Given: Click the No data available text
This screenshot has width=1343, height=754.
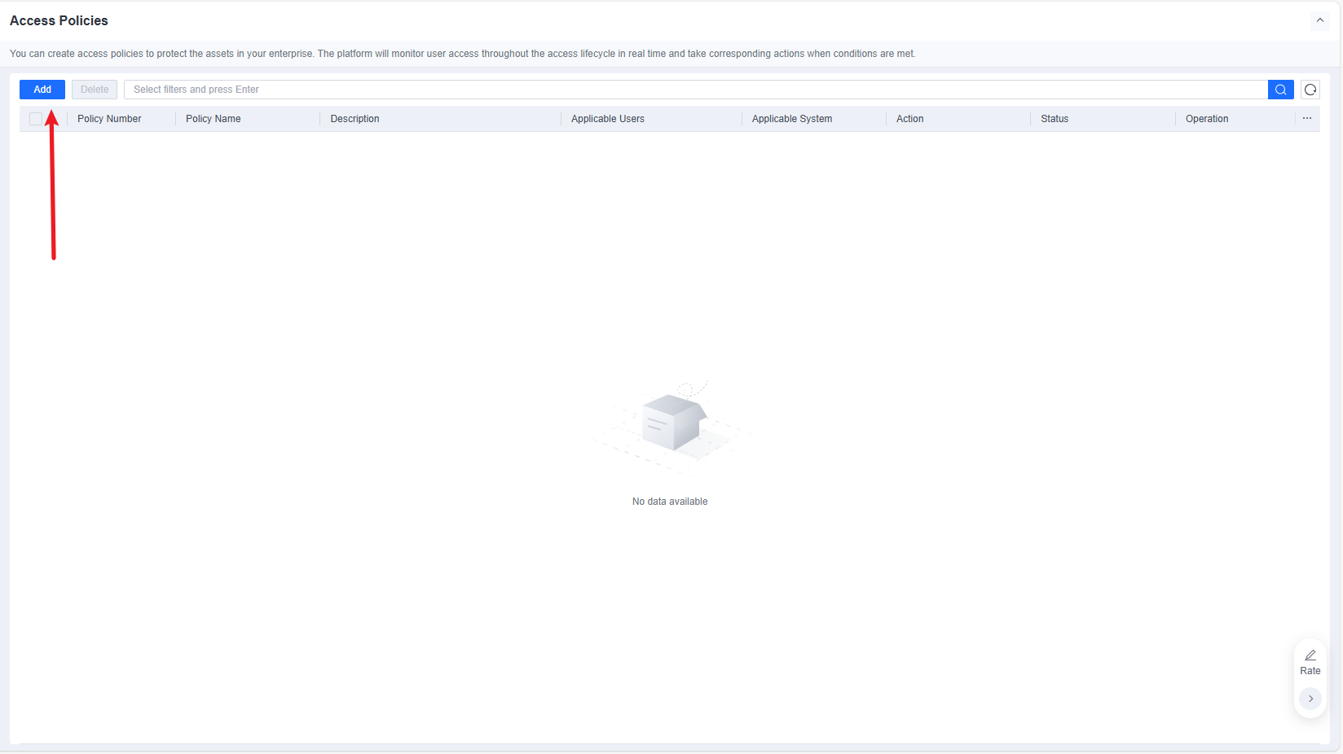Looking at the screenshot, I should [670, 502].
